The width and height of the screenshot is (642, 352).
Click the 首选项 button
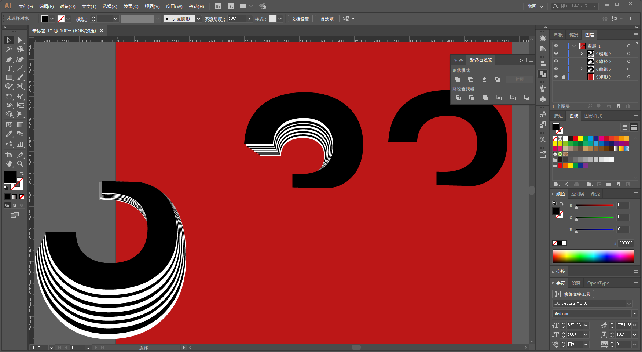tap(327, 19)
